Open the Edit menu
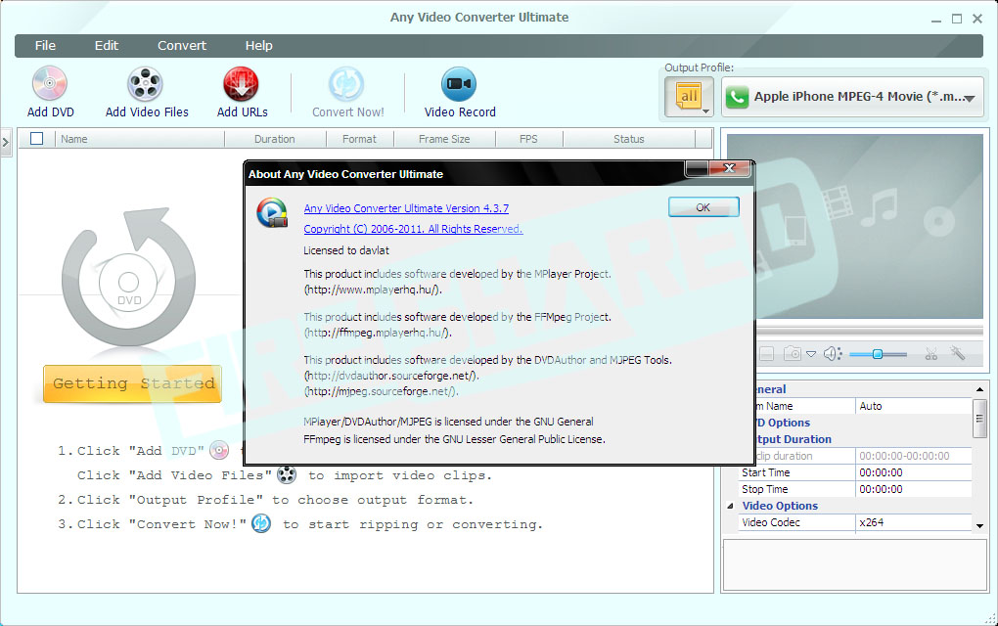Image resolution: width=998 pixels, height=626 pixels. (107, 46)
